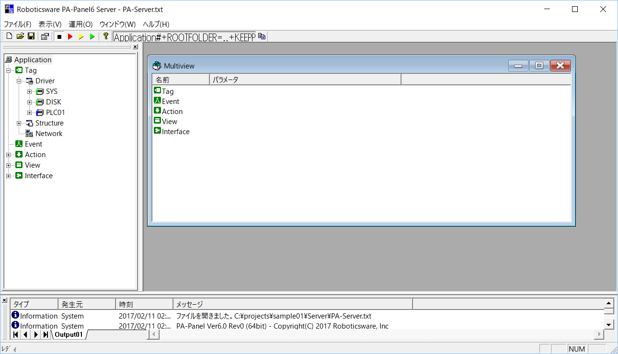Click the 名前 column header in Multiview
The height and width of the screenshot is (354, 618).
[181, 80]
